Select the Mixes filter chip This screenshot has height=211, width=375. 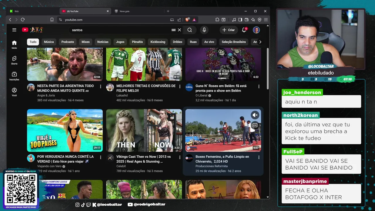pos(86,42)
